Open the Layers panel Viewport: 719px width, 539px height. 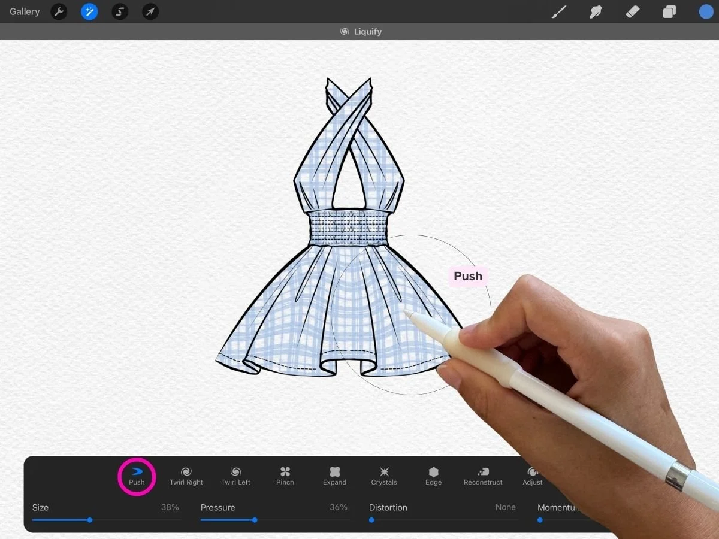pos(669,11)
